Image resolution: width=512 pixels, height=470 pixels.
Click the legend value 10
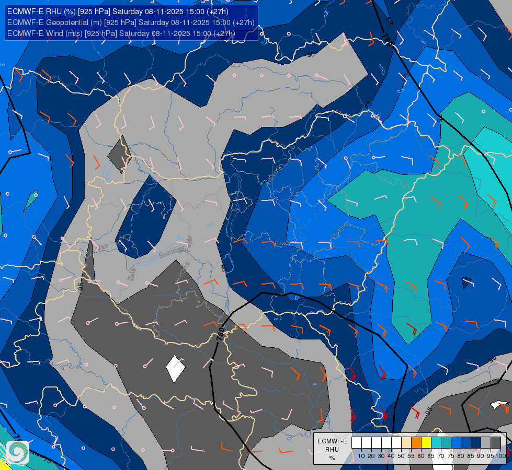(361, 456)
